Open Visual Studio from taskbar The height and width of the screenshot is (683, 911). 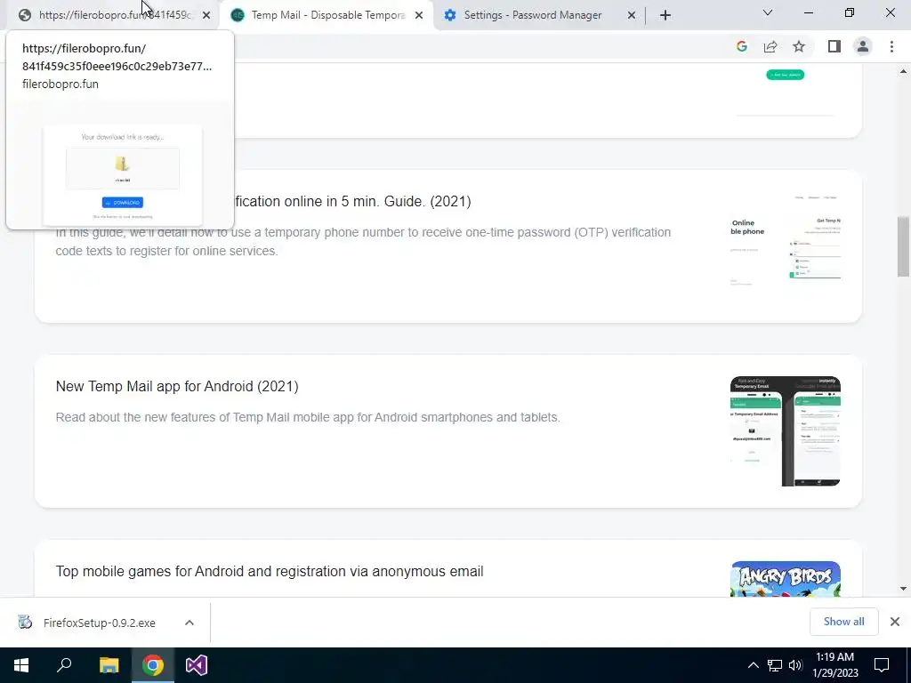[x=197, y=665]
